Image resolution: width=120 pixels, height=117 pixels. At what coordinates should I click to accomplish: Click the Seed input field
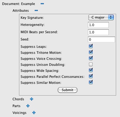click(101, 39)
